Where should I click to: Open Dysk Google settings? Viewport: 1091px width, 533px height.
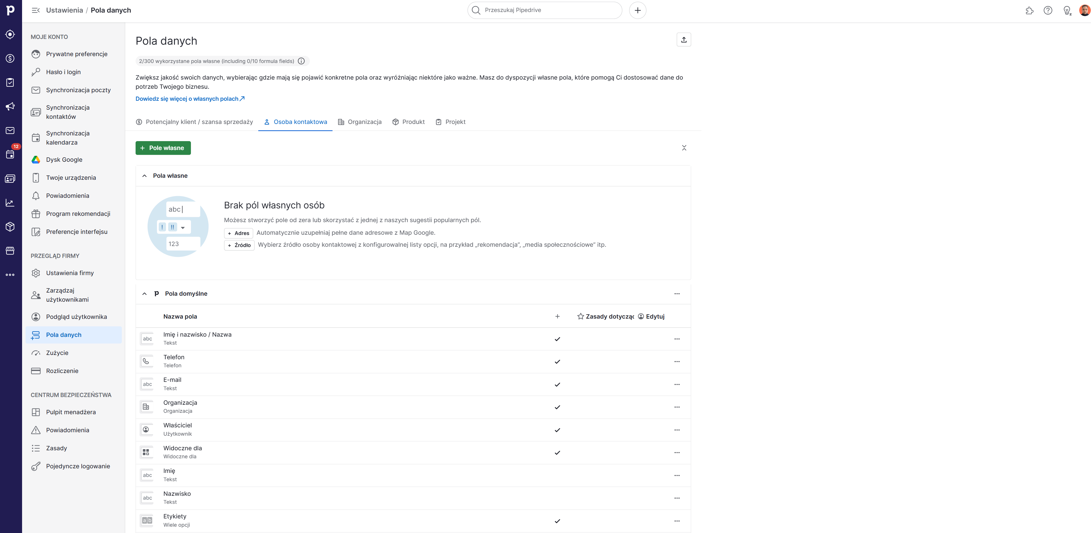[74, 159]
